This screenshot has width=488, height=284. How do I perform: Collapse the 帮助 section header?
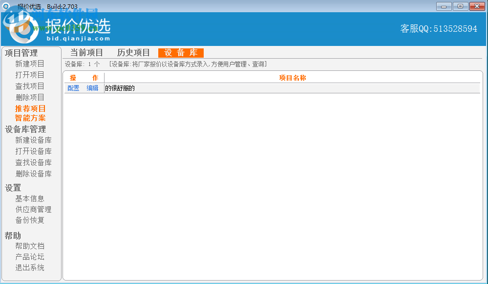coord(13,236)
